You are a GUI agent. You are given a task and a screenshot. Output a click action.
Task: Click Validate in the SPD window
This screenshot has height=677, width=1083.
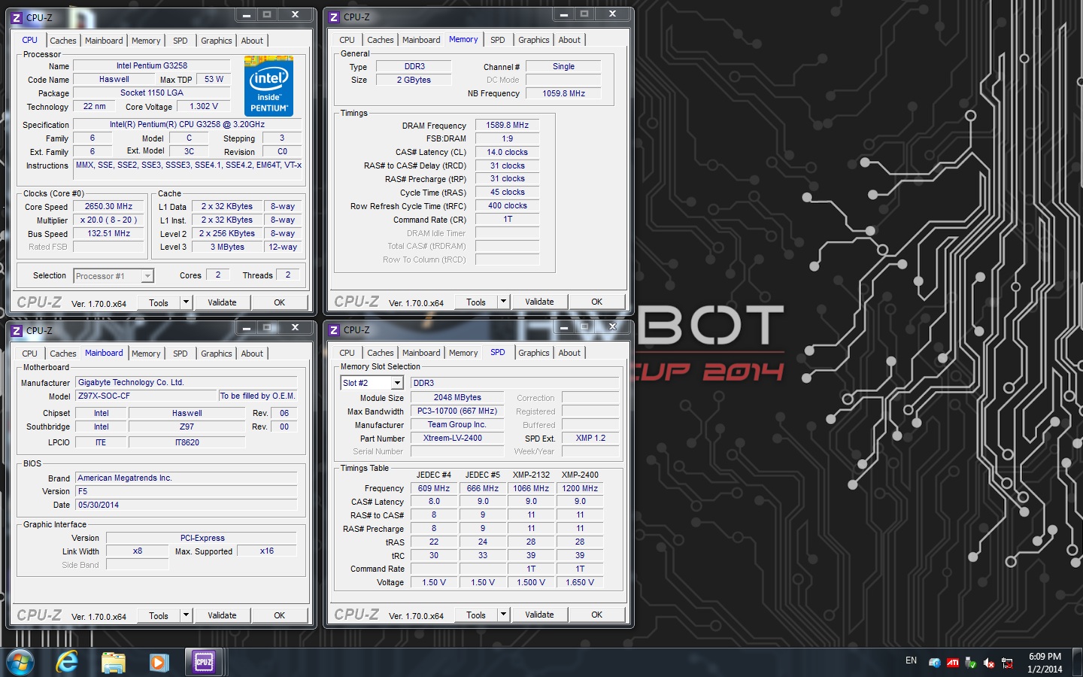coord(539,615)
